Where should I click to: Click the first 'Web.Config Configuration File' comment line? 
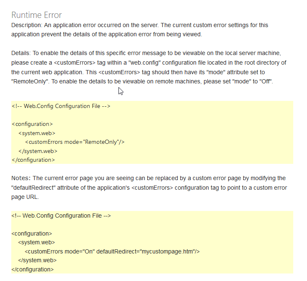pos(61,106)
